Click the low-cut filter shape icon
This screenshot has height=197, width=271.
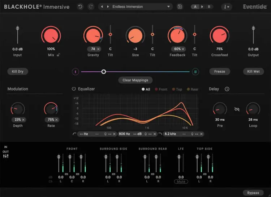(74, 134)
